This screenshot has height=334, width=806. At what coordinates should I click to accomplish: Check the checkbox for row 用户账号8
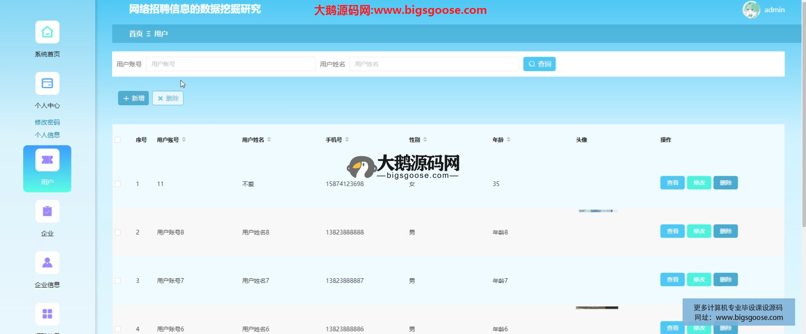(x=118, y=233)
